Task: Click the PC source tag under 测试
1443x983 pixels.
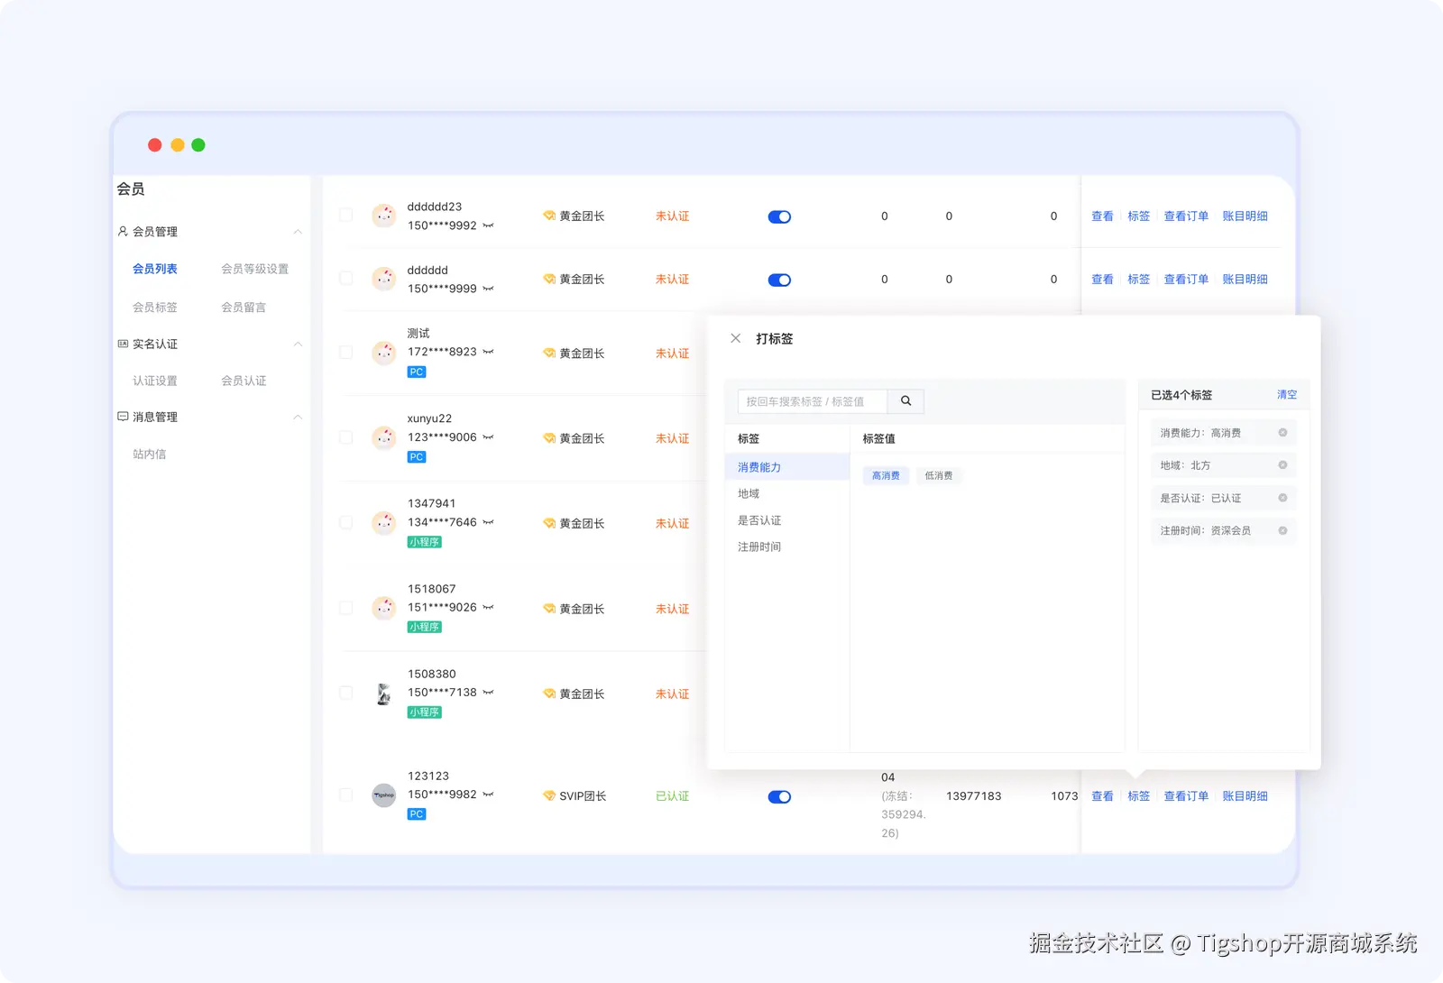Action: pyautogui.click(x=416, y=372)
